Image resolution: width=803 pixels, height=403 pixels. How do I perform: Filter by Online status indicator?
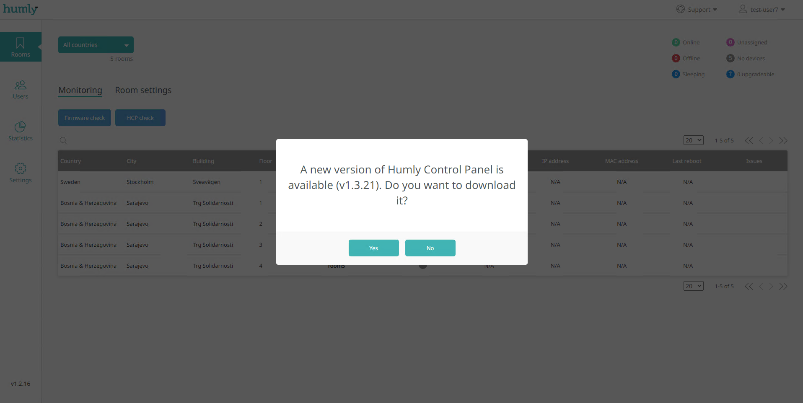686,42
